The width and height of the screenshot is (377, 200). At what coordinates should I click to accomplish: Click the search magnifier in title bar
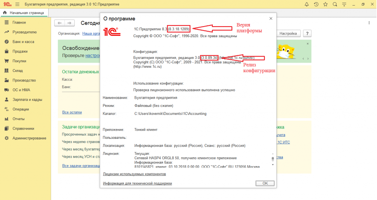point(335,4)
